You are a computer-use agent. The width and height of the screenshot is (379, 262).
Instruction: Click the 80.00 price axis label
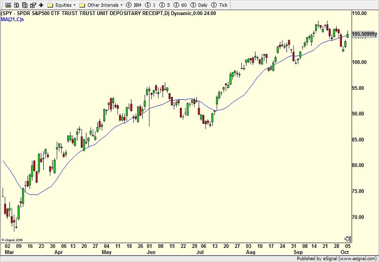click(358, 166)
